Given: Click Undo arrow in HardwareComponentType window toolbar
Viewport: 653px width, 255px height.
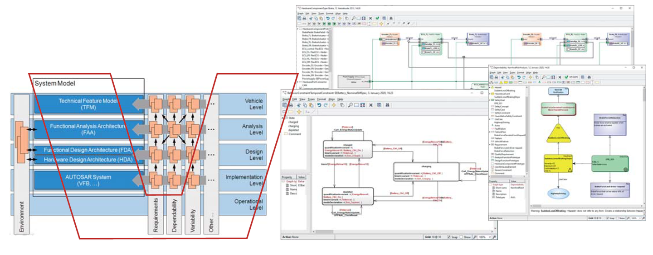Looking at the screenshot, I should click(327, 18).
